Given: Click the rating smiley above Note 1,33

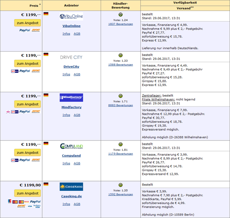Looking at the screenshot, I should click(x=120, y=55).
